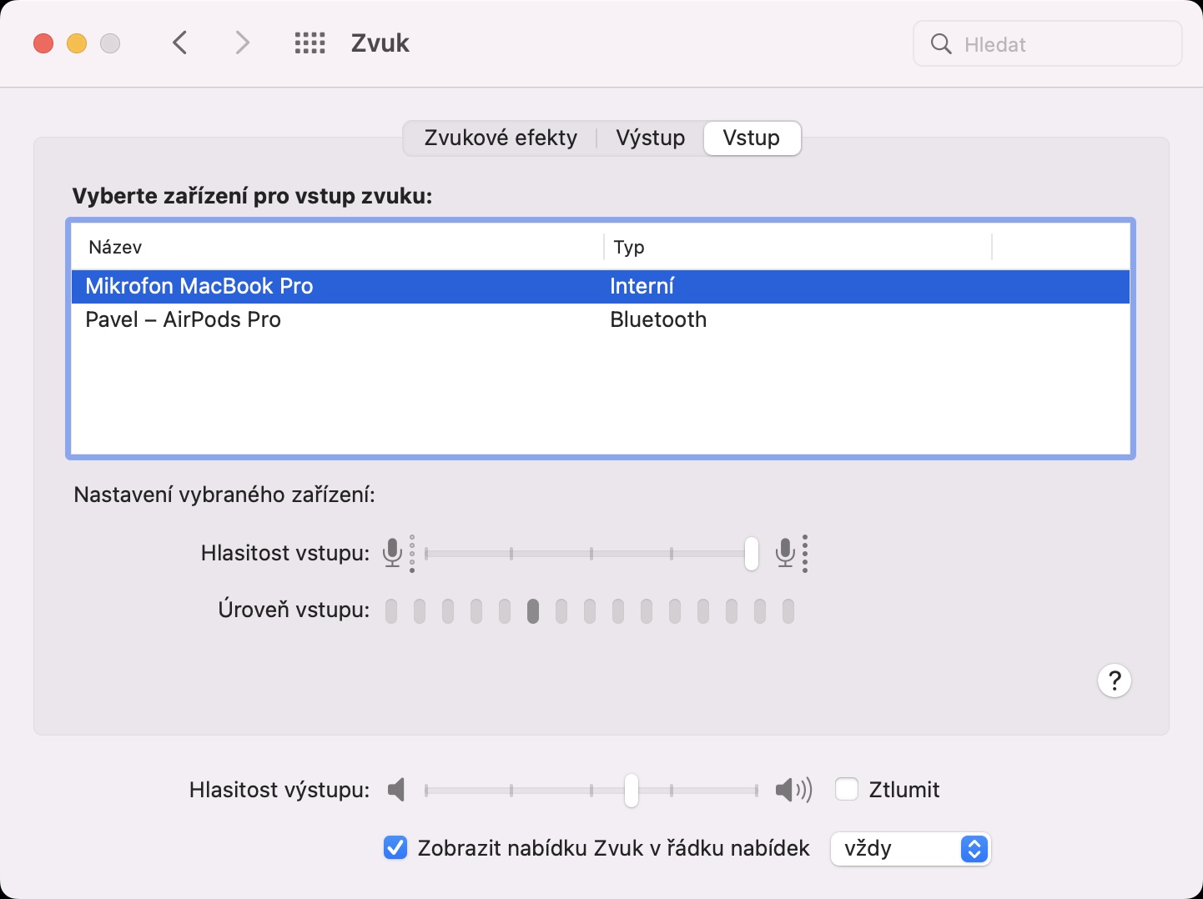
Task: Open the vždy dropdown menu
Action: [910, 849]
